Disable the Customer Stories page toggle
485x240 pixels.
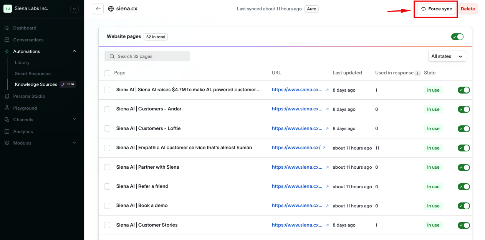coord(464,225)
